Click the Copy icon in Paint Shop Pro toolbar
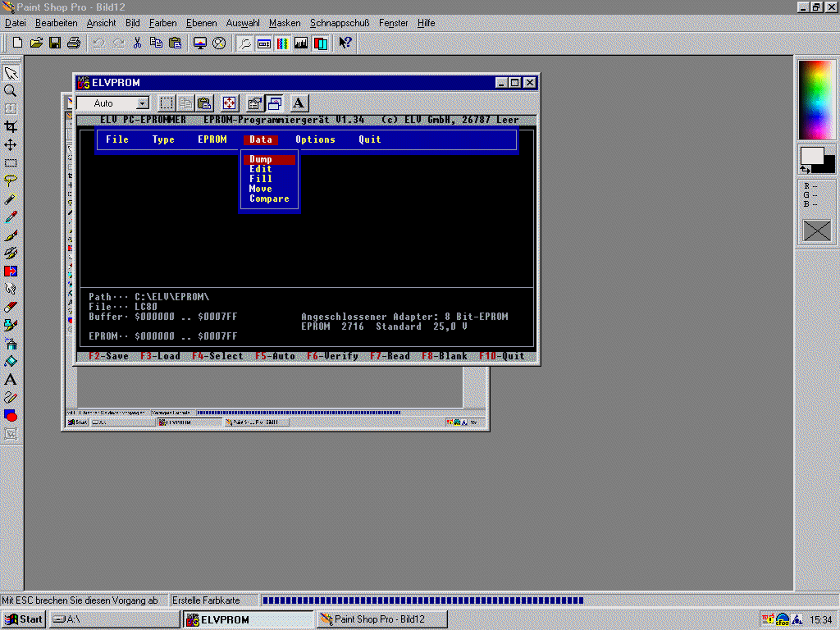This screenshot has height=630, width=840. (156, 43)
